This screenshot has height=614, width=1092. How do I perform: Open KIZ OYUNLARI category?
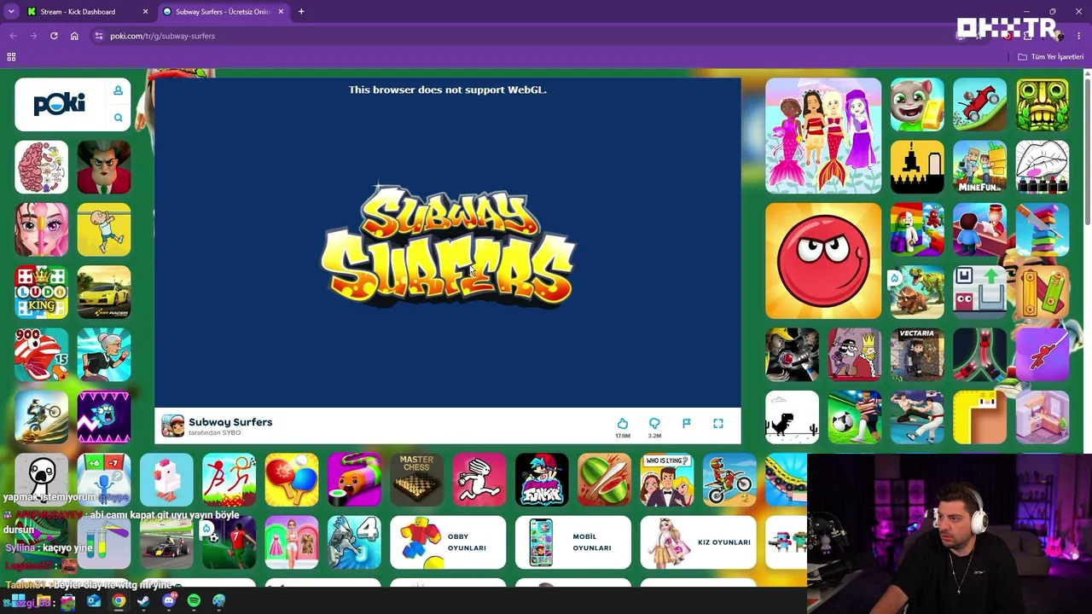[x=698, y=542]
